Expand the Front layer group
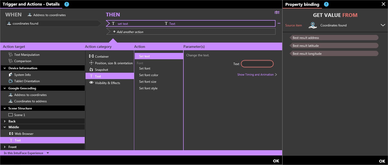Viewport: 388px width, 165px height. coord(5,147)
